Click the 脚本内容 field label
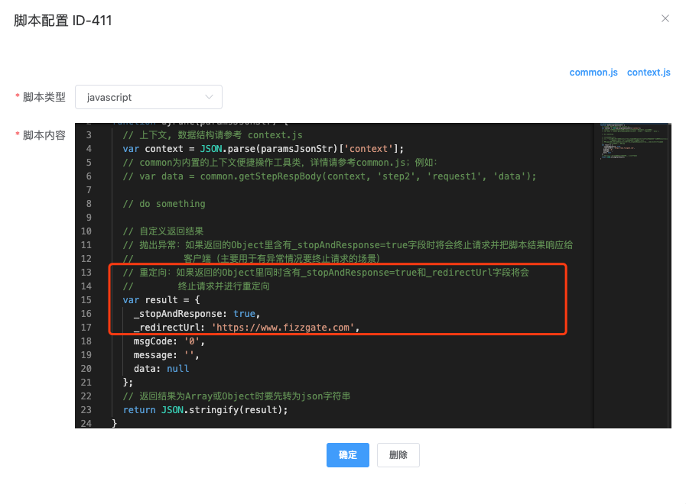Image resolution: width=686 pixels, height=504 pixels. (44, 135)
